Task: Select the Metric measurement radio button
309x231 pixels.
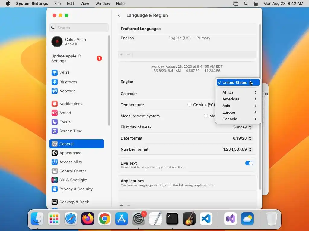Action: point(205,116)
